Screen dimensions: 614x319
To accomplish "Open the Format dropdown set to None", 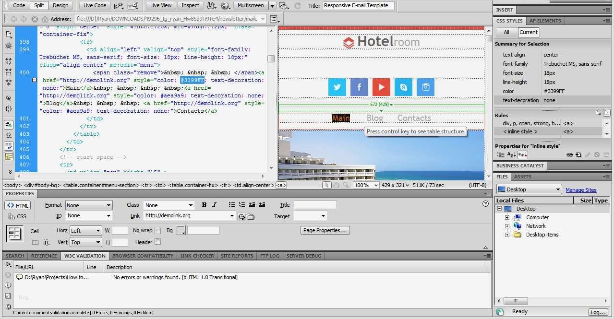I will coord(88,205).
